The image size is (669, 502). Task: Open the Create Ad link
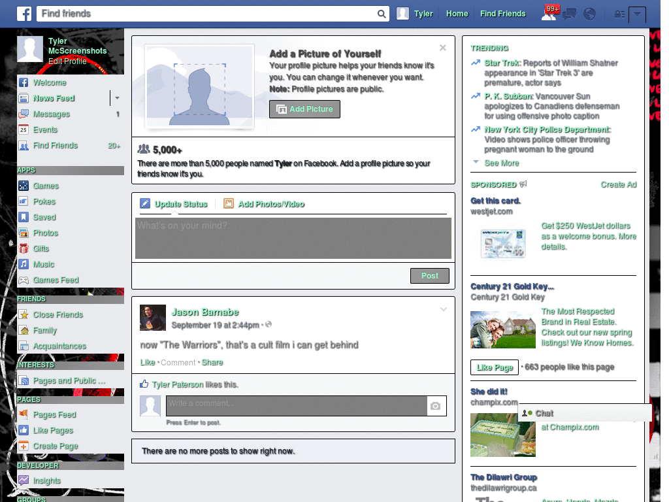click(x=617, y=185)
